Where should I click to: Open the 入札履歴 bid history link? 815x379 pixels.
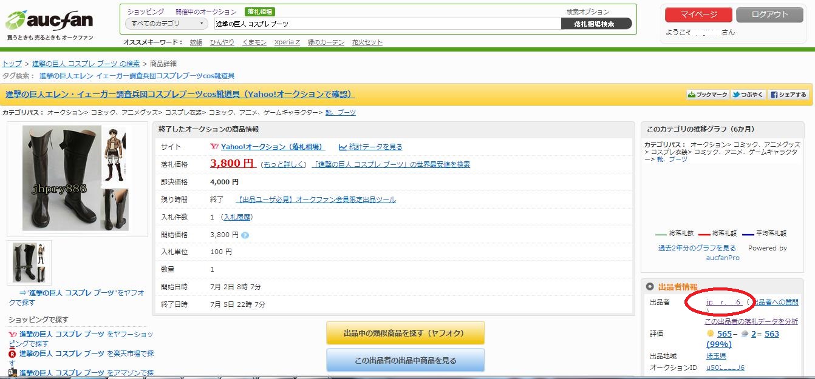[x=237, y=216]
